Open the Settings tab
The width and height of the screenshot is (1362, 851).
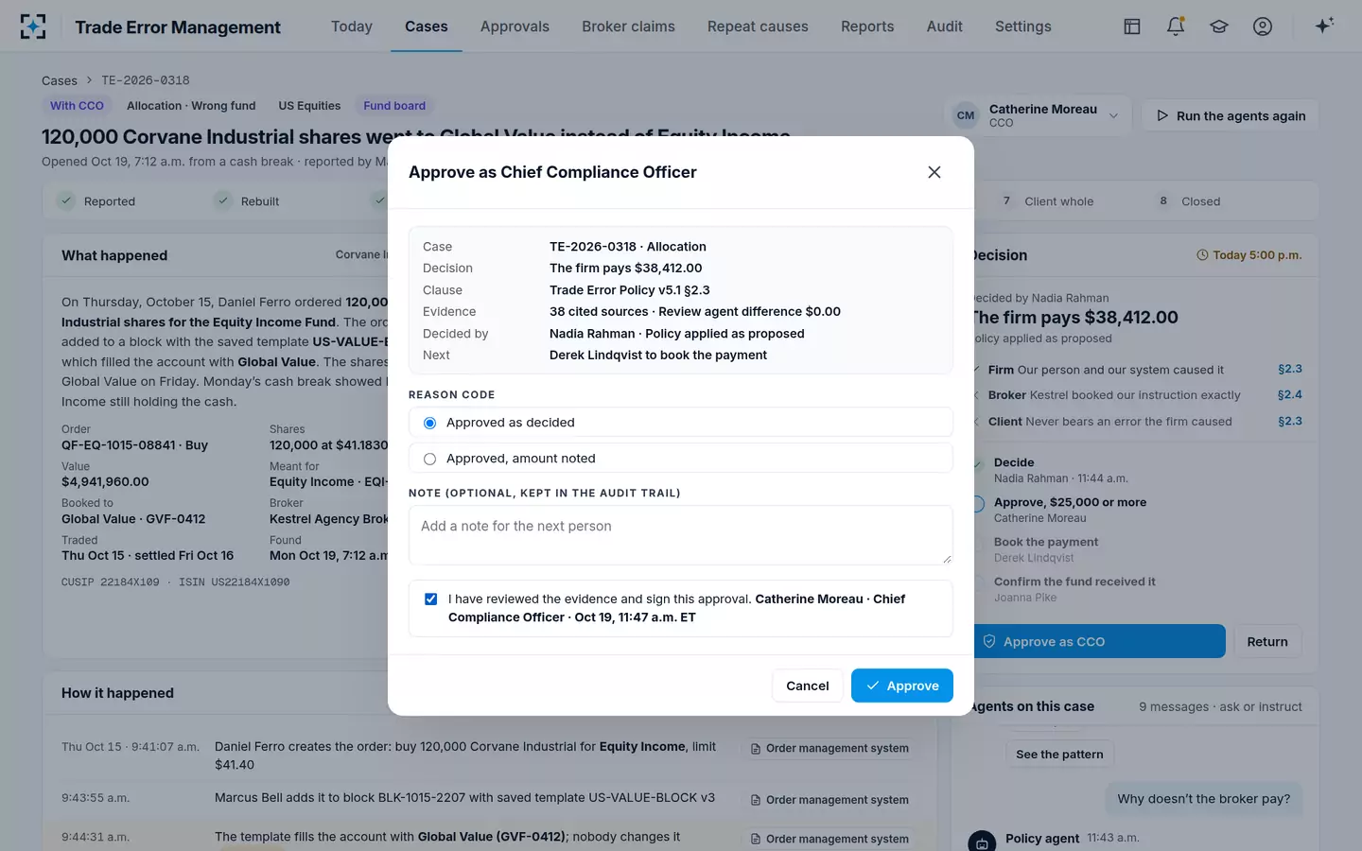[x=1023, y=26]
